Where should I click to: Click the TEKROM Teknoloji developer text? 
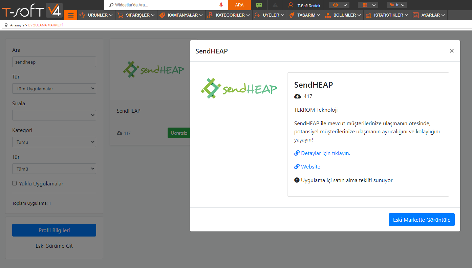(x=316, y=110)
